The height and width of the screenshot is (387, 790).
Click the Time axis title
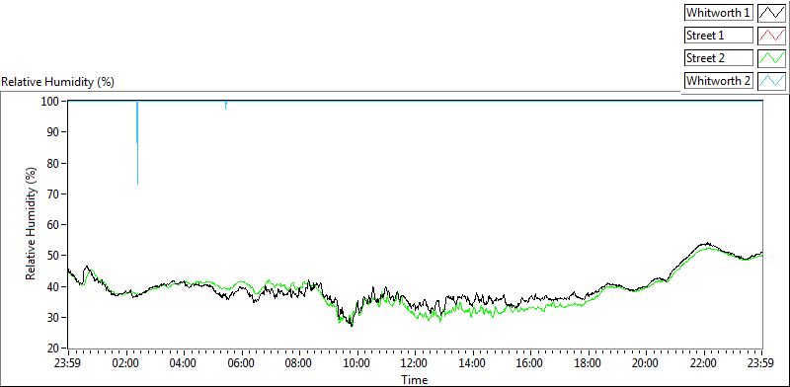tap(414, 379)
